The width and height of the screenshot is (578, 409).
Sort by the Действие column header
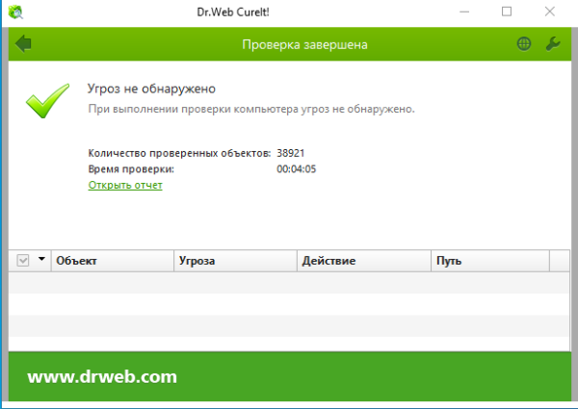point(364,261)
